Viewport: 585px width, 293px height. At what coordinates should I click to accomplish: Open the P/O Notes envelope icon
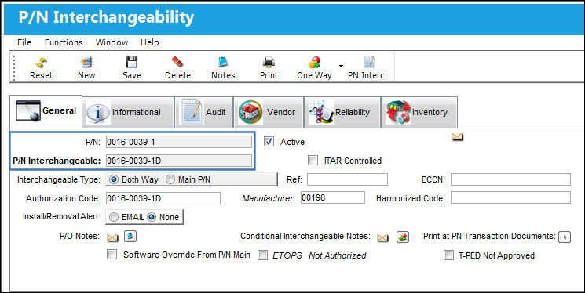pos(112,237)
